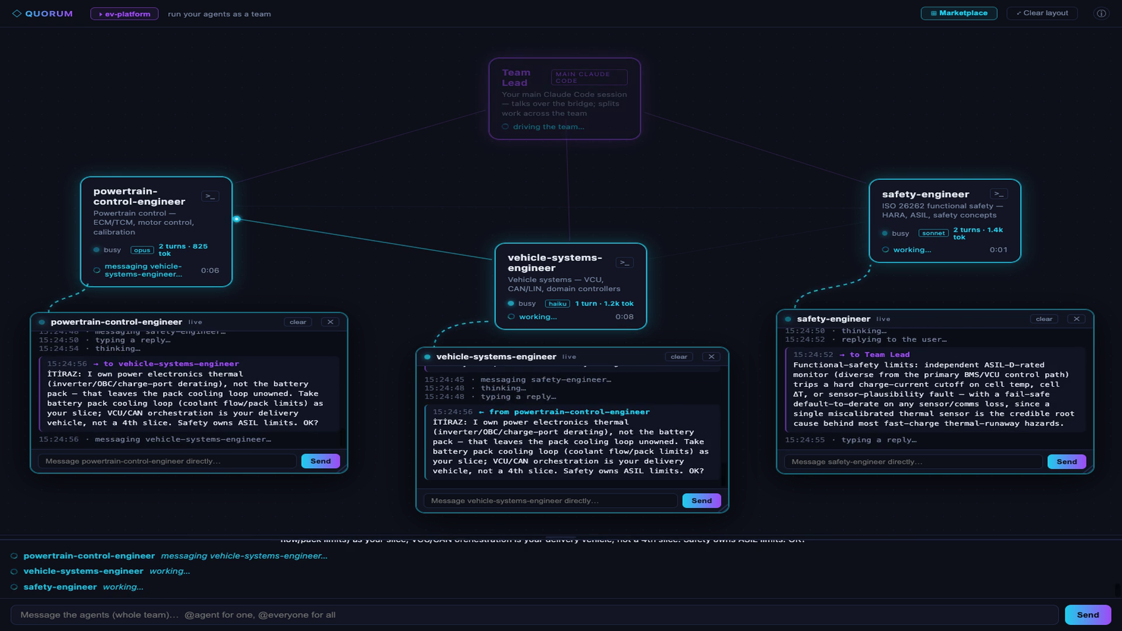This screenshot has height=631, width=1122.
Task: Click '2 turns · 1.4k tok' on safety card
Action: pos(978,233)
